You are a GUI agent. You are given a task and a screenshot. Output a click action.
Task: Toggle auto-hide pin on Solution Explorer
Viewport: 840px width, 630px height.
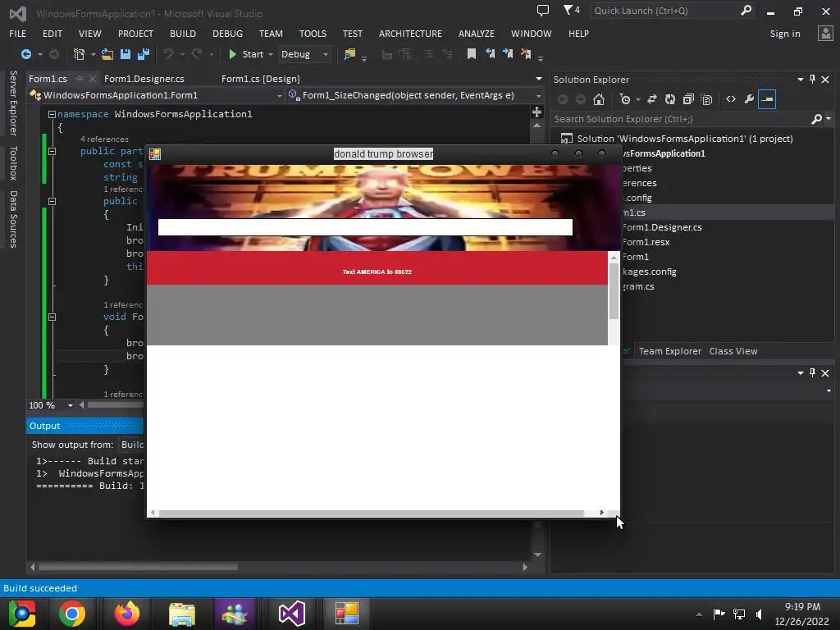click(x=813, y=80)
